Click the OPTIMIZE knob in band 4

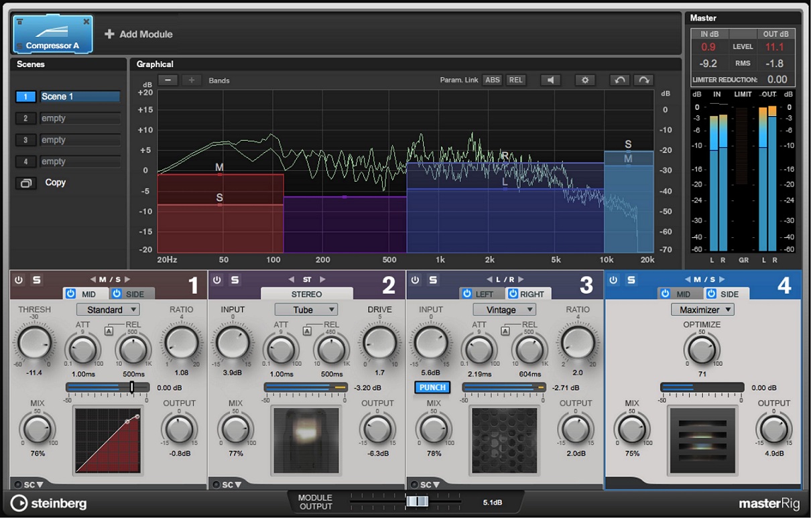coord(702,349)
